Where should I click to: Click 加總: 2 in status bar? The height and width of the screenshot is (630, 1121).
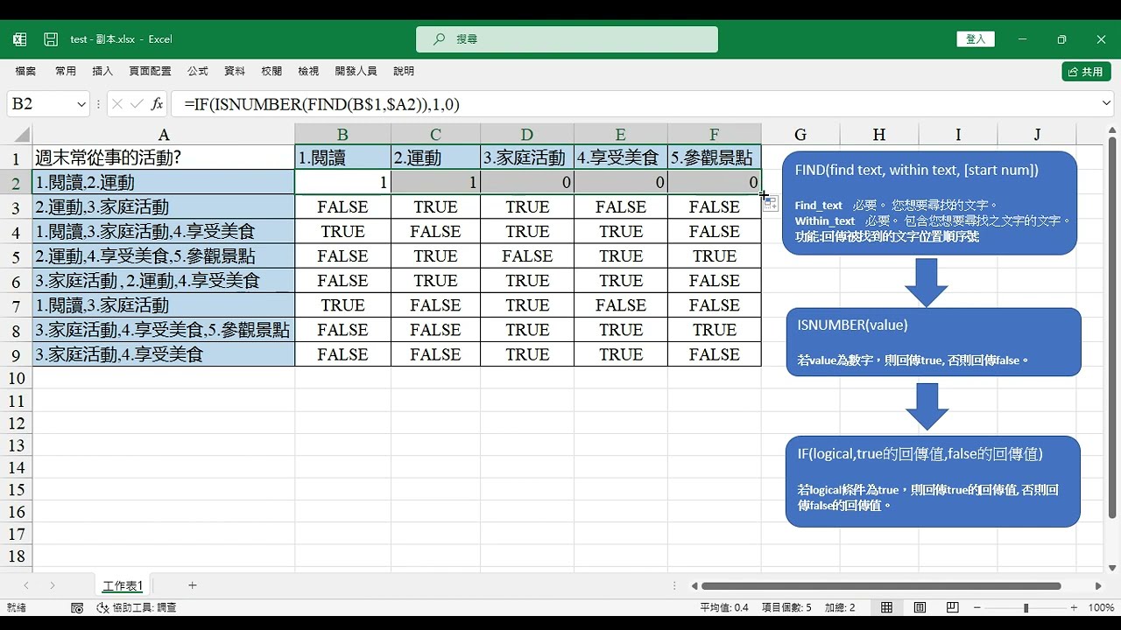[x=840, y=607]
